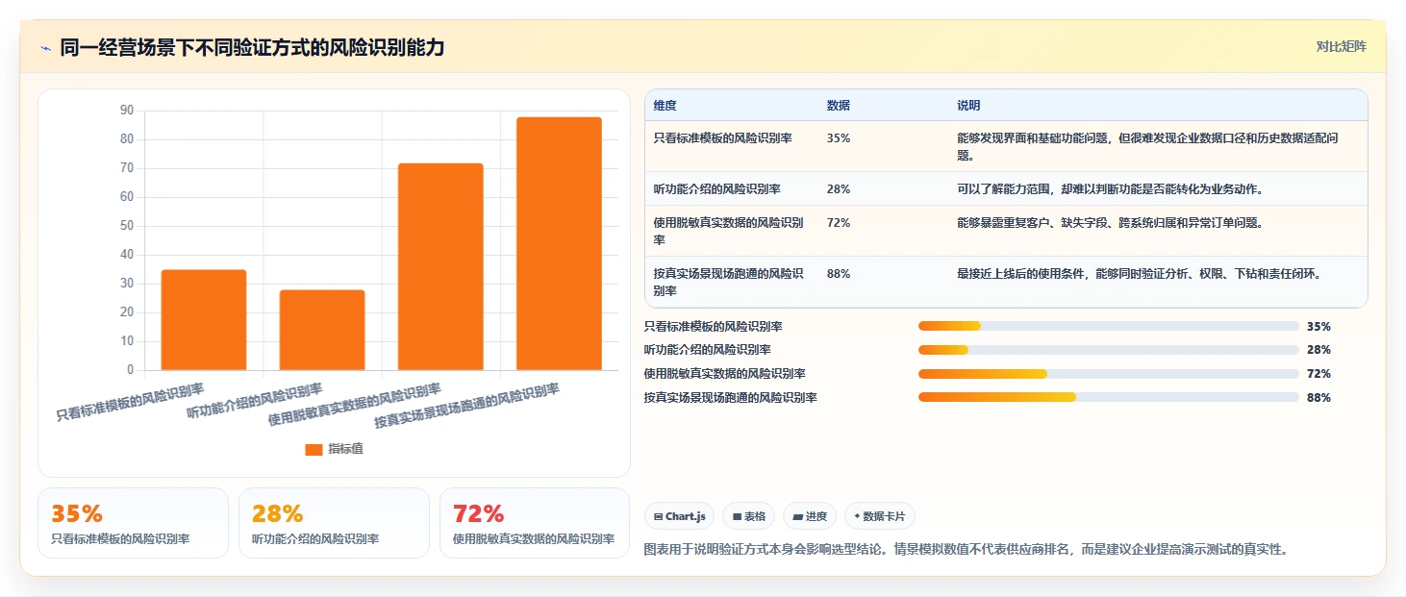Click the heading 同一经营场景下不同验证方式的风险识别能力
This screenshot has height=597, width=1406.
(x=252, y=47)
